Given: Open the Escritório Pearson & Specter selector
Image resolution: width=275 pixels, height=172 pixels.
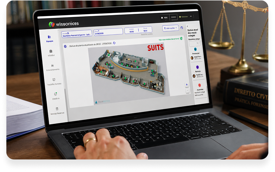Looking at the screenshot, I should pos(77,34).
